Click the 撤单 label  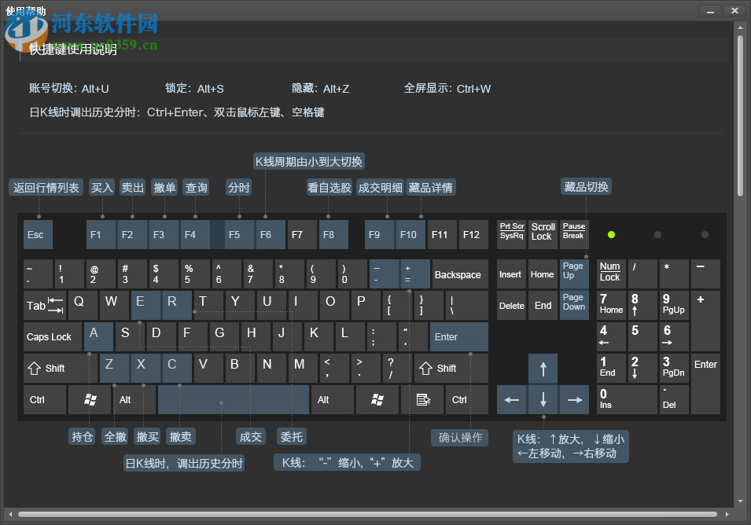click(165, 188)
